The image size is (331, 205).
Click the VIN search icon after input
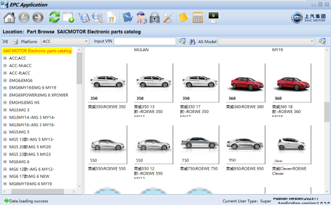point(182,41)
